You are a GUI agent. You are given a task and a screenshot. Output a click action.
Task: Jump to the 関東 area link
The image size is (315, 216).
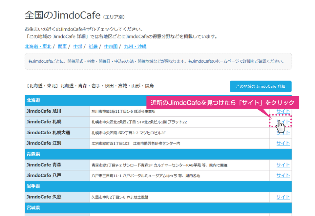pos(62,46)
